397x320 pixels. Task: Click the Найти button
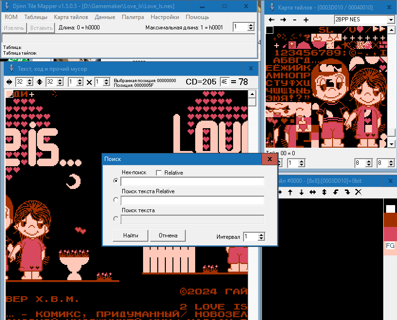pyautogui.click(x=130, y=235)
